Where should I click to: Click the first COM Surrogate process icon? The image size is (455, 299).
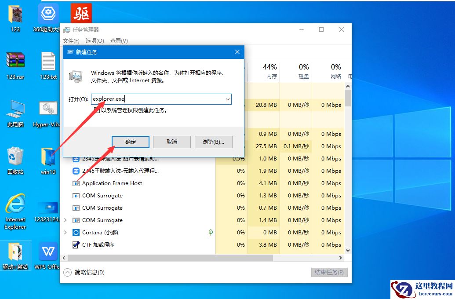[76, 196]
